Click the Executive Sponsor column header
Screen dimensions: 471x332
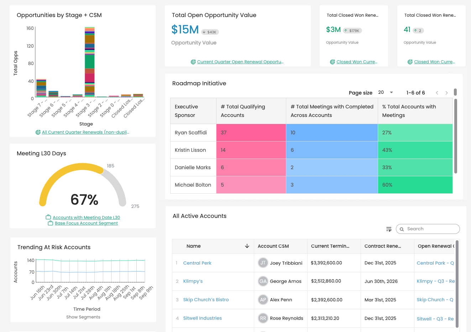coord(193,111)
